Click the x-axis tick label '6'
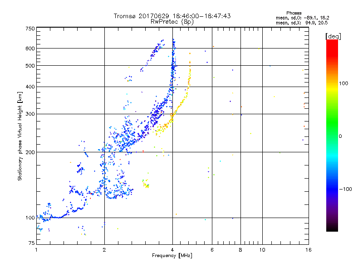The width and height of the screenshot is (363, 272). click(x=212, y=250)
